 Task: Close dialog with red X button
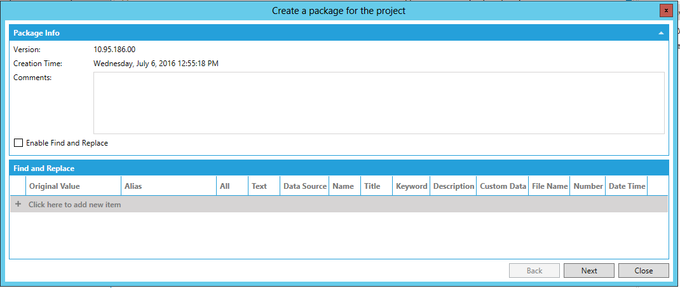click(x=665, y=11)
